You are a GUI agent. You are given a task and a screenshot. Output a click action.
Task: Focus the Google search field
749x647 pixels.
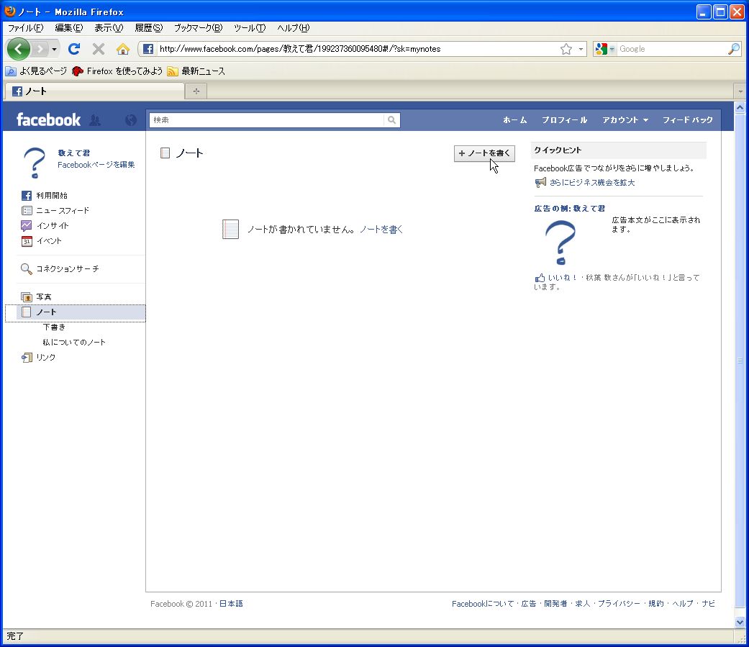(671, 49)
